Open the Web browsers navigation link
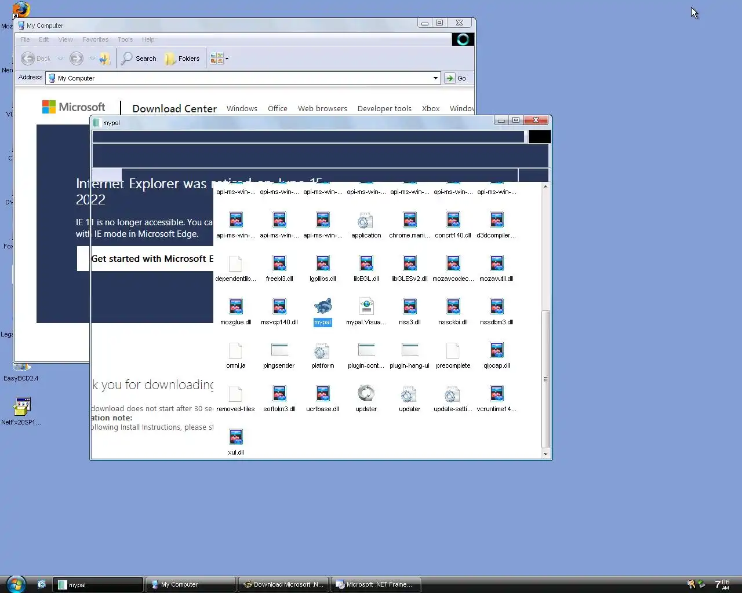The height and width of the screenshot is (593, 742). tap(322, 108)
